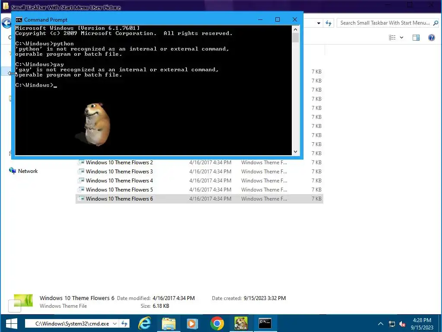
Task: Open File Explorer from the taskbar
Action: (169, 323)
